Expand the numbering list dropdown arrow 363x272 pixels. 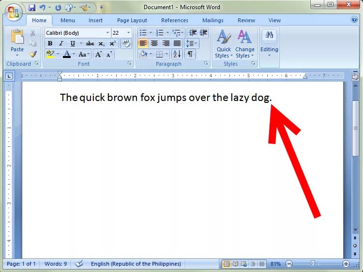pos(167,33)
